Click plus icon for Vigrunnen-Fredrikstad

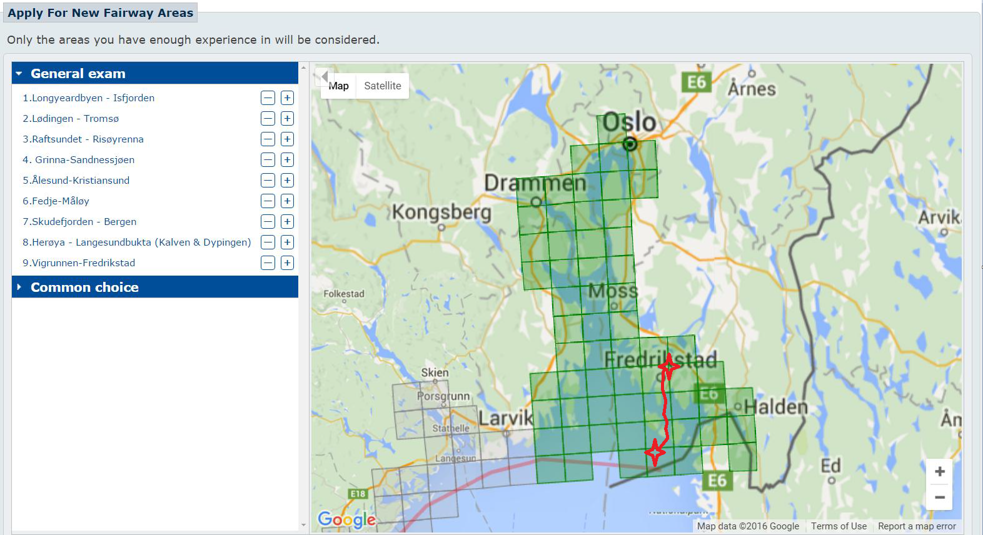coord(287,263)
